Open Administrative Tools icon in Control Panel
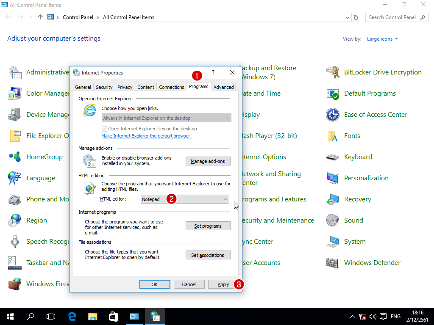Viewport: 434px width, 325px height. tap(15, 72)
